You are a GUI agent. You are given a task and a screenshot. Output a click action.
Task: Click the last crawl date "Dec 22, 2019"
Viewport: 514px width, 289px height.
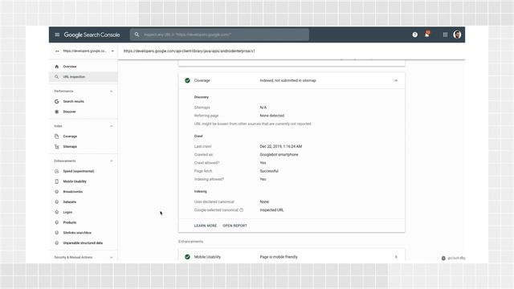[x=281, y=146]
